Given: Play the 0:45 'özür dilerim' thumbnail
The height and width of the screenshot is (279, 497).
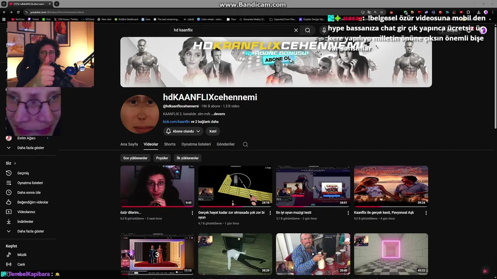Looking at the screenshot, I should point(157,186).
